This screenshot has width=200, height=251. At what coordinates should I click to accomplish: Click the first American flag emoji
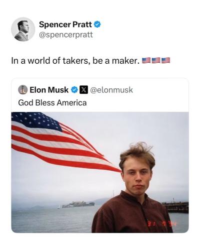(146, 60)
